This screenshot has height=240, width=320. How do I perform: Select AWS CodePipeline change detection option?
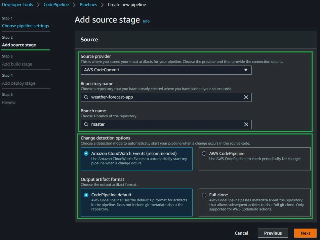click(x=204, y=154)
